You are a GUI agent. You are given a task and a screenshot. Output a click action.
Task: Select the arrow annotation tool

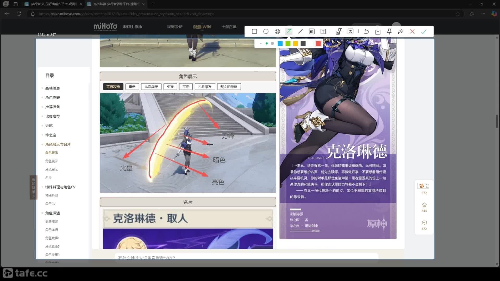tap(289, 31)
